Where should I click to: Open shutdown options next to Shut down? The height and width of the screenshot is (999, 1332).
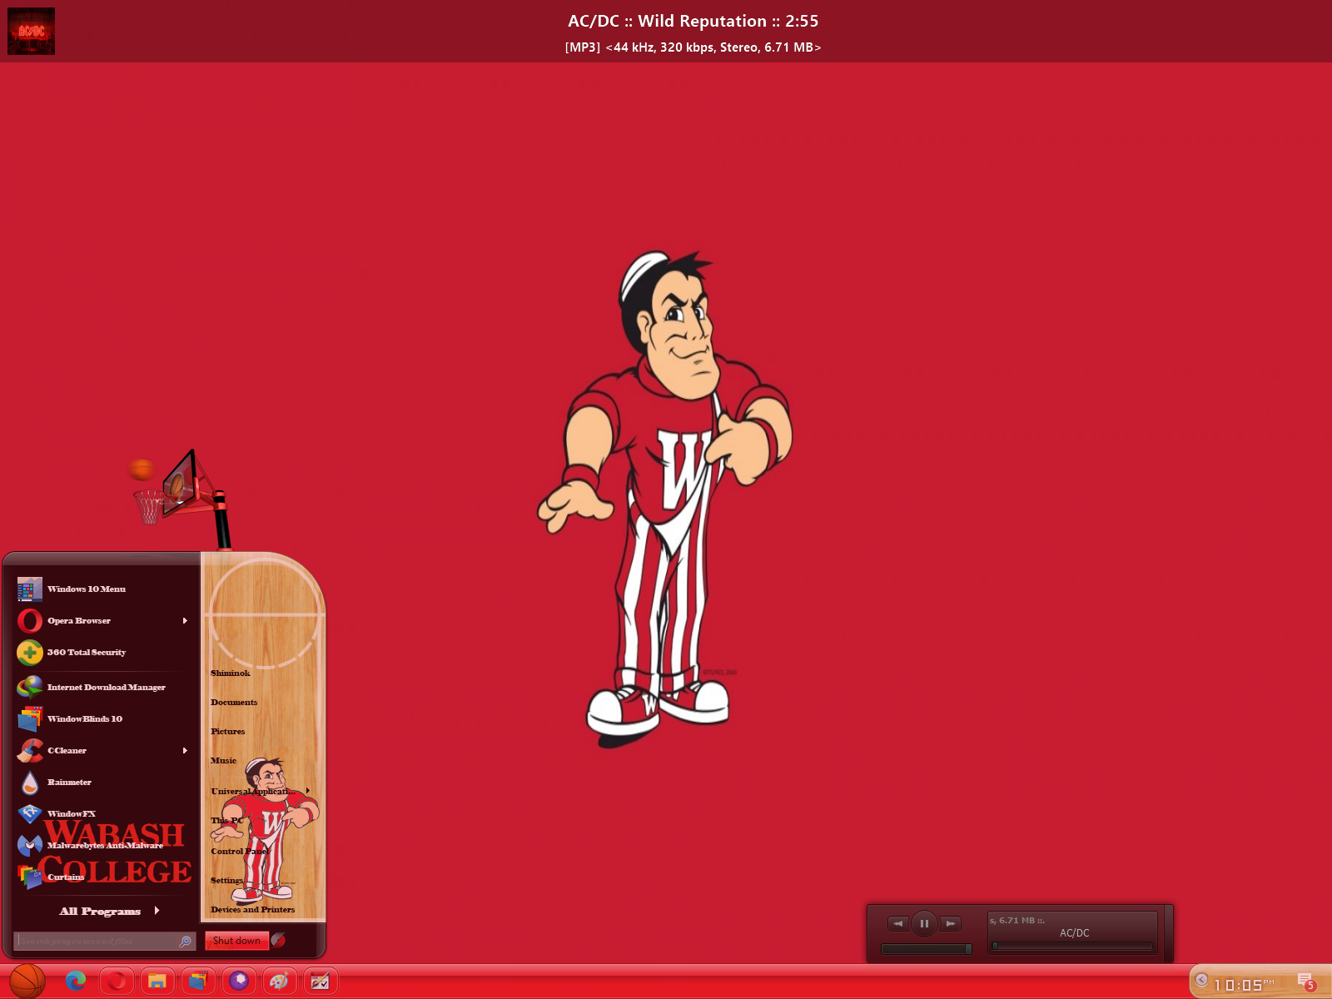278,940
